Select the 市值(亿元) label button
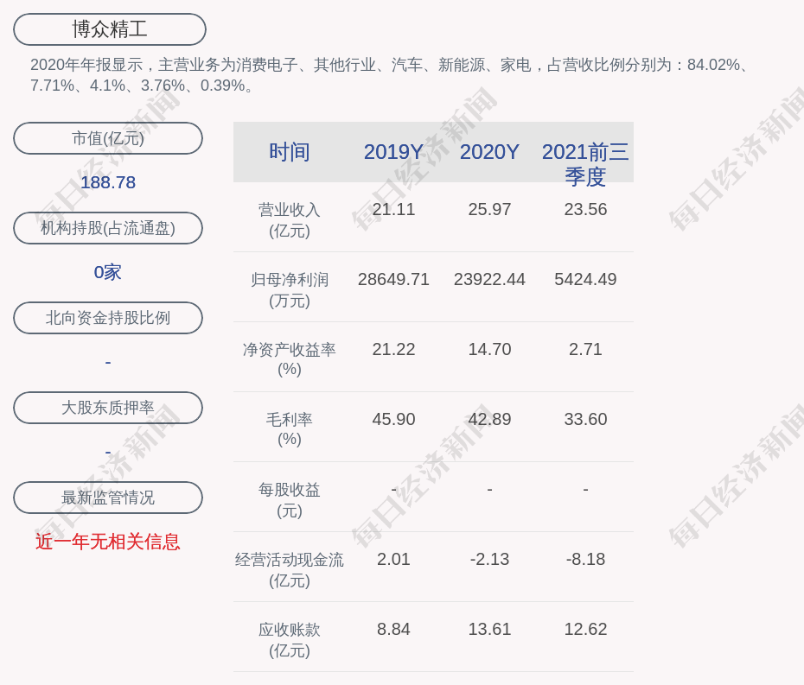804x685 pixels. pos(108,138)
